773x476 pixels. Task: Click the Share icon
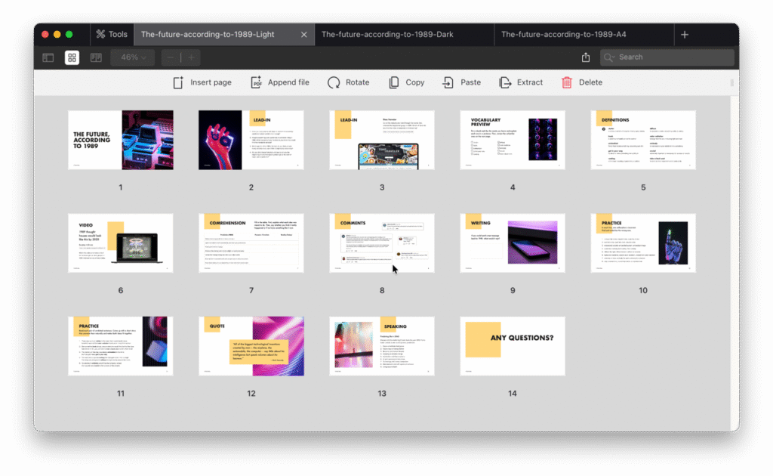click(x=586, y=57)
